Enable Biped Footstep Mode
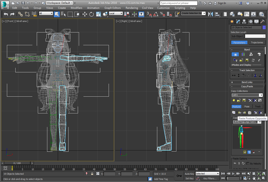Viewport: 268px width, 182px height. pyautogui.click(x=243, y=54)
